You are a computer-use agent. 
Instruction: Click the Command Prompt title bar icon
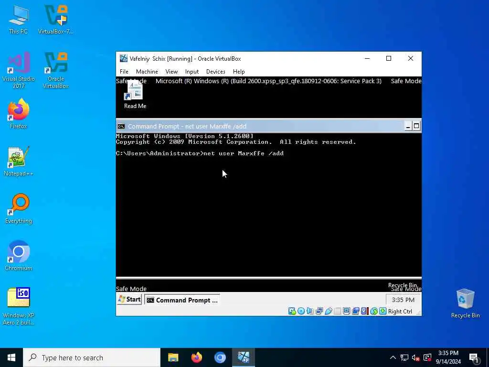(121, 126)
